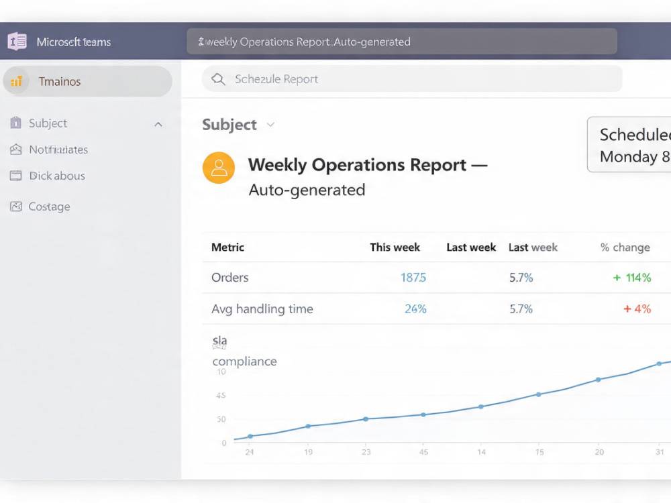
Task: Click the green + 114% change value
Action: (632, 278)
